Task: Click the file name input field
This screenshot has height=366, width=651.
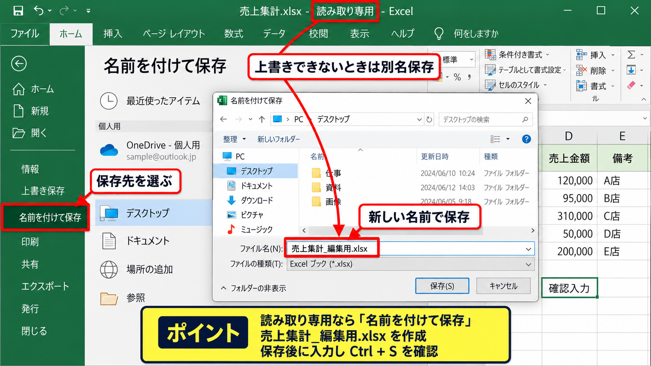Action: 410,249
